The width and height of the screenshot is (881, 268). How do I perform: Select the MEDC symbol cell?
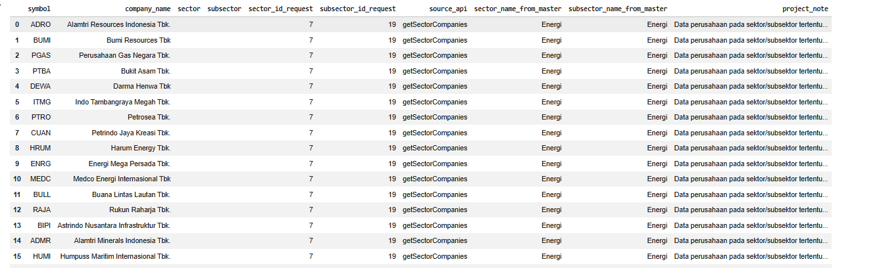click(41, 179)
